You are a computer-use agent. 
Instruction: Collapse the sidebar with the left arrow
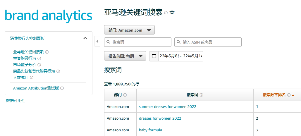tap(97, 41)
